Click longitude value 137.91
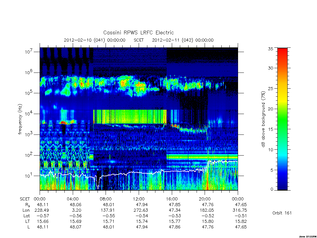This screenshot has height=238, width=317. pyautogui.click(x=108, y=210)
